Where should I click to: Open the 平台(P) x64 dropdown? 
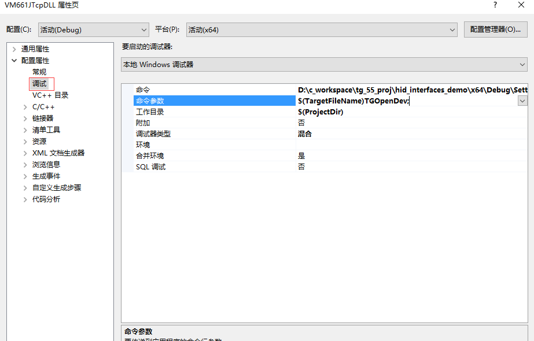(322, 30)
